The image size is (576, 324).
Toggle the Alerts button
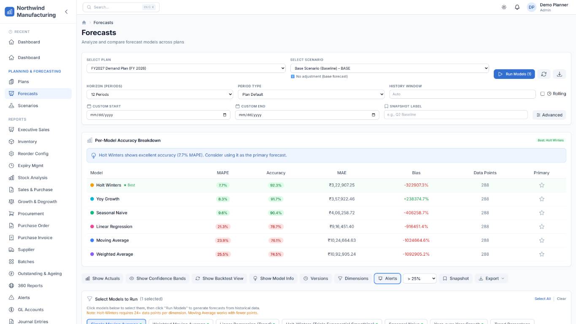tap(387, 278)
